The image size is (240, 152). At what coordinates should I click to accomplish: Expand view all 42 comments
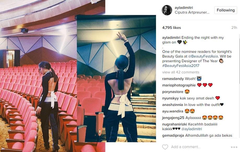click(x=181, y=72)
